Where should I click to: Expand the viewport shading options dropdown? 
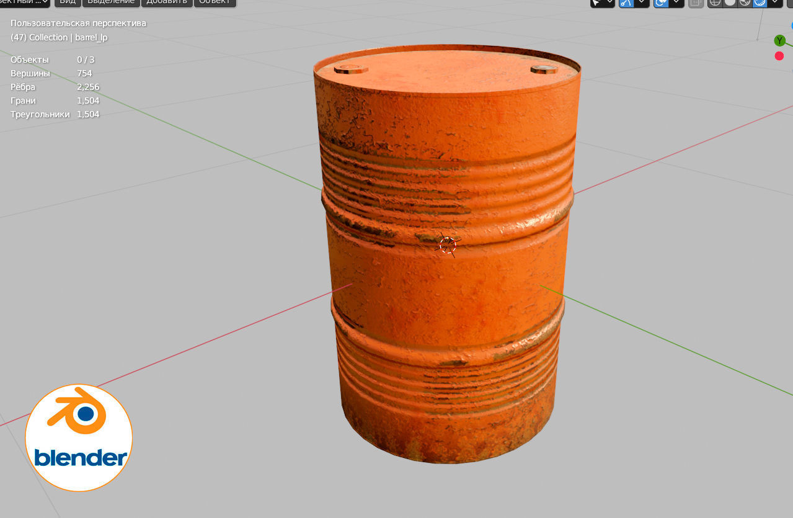775,2
